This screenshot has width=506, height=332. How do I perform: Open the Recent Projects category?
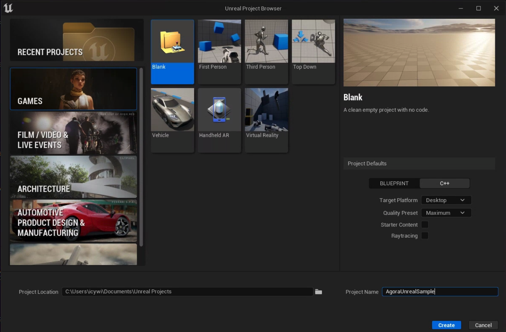[x=77, y=40]
